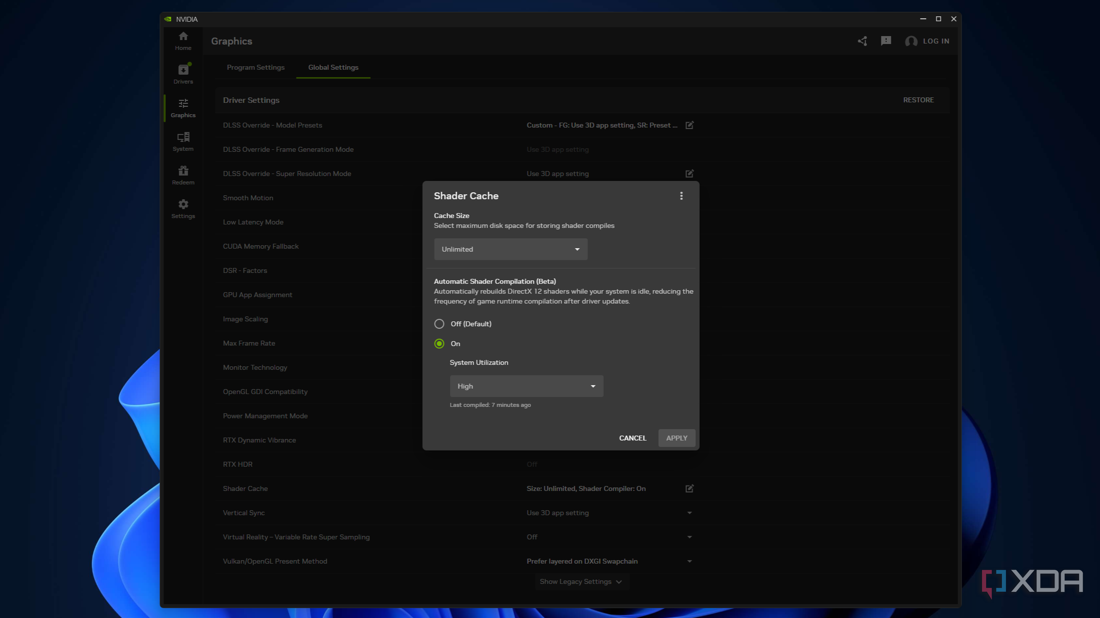This screenshot has width=1100, height=618.
Task: Minimize the NVIDIA window
Action: click(923, 19)
